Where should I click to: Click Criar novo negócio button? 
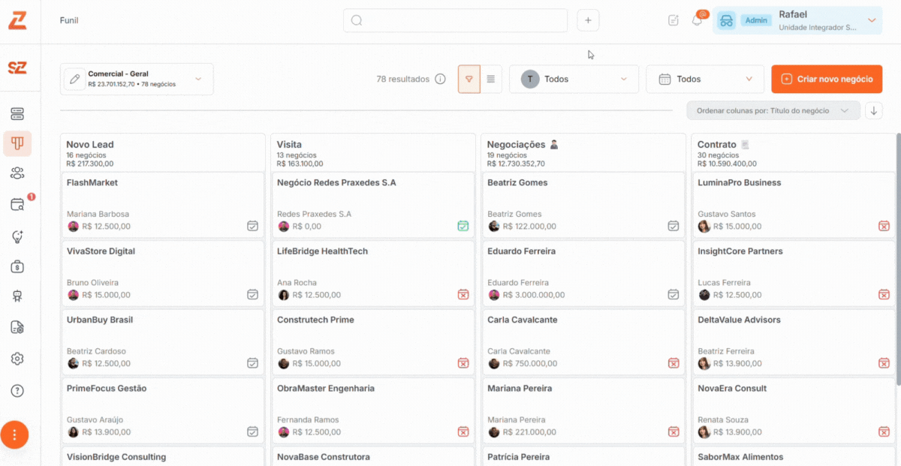pos(827,79)
